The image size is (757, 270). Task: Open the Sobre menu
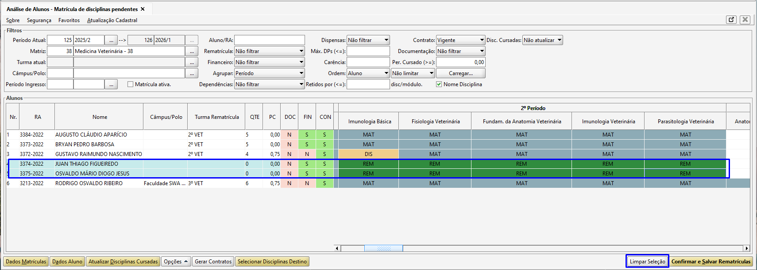13,20
